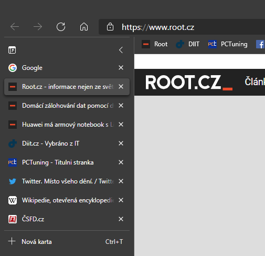Click the ROOT.CZ site logo
265x256 pixels.
tap(189, 83)
